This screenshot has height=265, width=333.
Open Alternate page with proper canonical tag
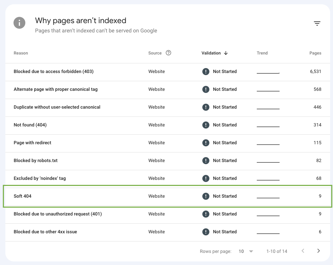pyautogui.click(x=56, y=89)
